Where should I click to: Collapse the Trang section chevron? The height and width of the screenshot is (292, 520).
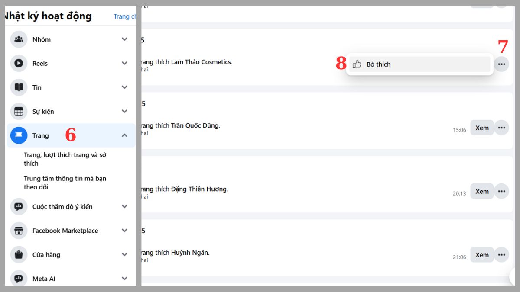[x=124, y=135]
